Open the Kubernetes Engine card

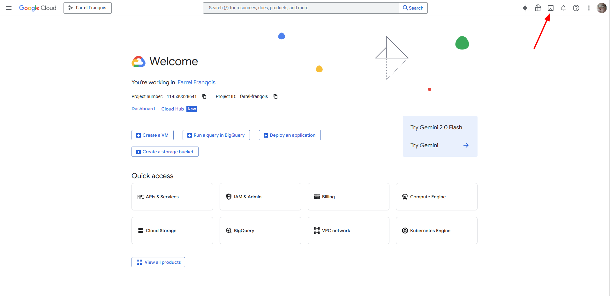point(437,231)
